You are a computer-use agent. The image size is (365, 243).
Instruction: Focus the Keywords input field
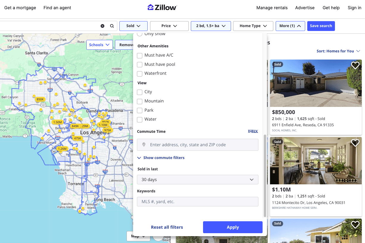[197, 202]
